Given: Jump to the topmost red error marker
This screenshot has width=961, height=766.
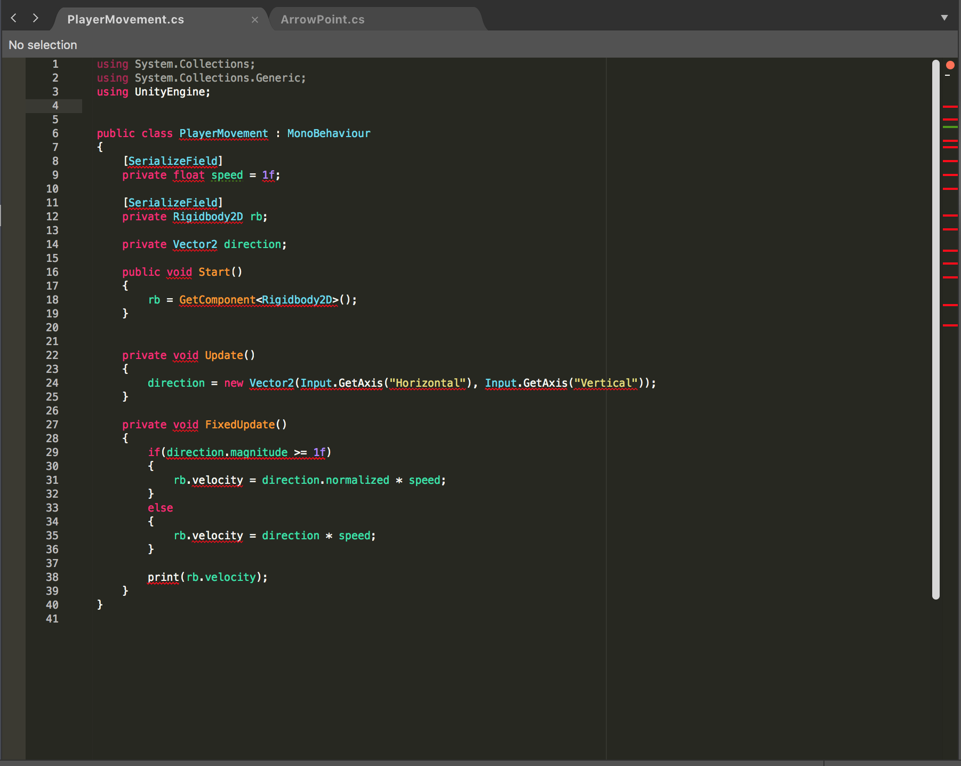Looking at the screenshot, I should point(950,107).
